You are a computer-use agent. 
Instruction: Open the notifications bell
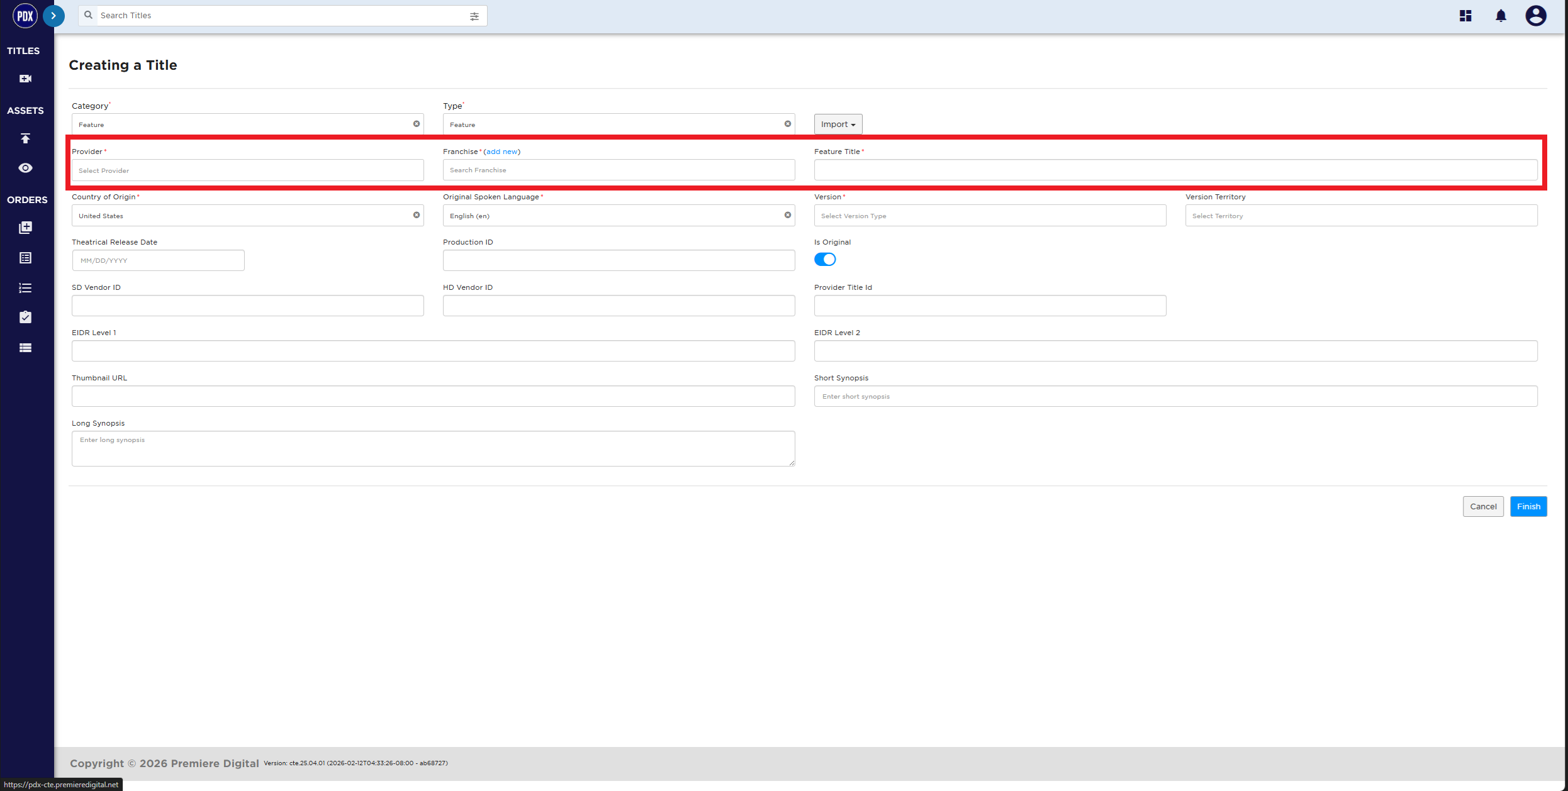coord(1501,16)
